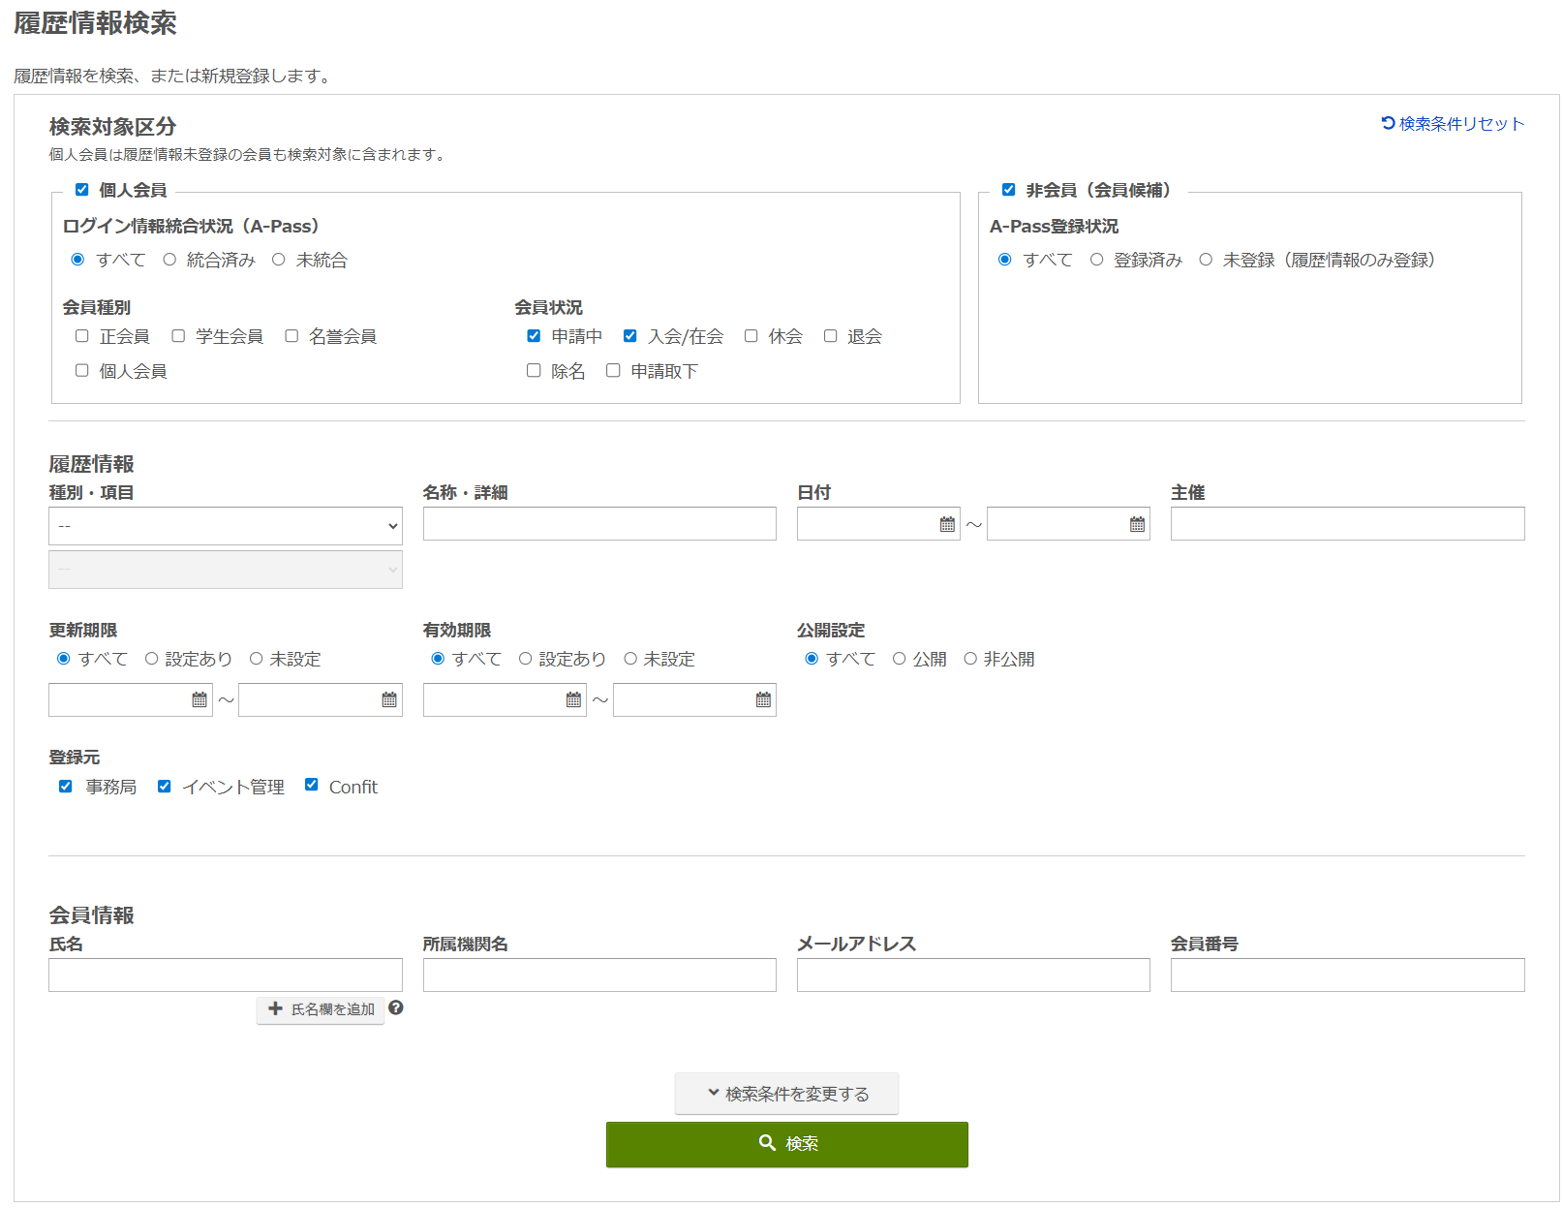Viewport: 1563px width, 1208px height.
Task: Open the 更新期限 end date calendar icon
Action: click(387, 699)
